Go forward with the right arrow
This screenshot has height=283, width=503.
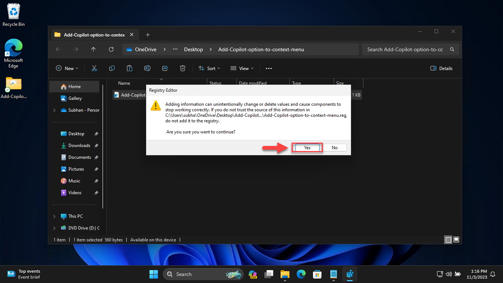tap(76, 49)
